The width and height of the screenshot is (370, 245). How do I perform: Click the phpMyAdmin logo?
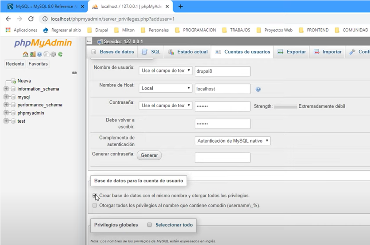click(x=43, y=43)
